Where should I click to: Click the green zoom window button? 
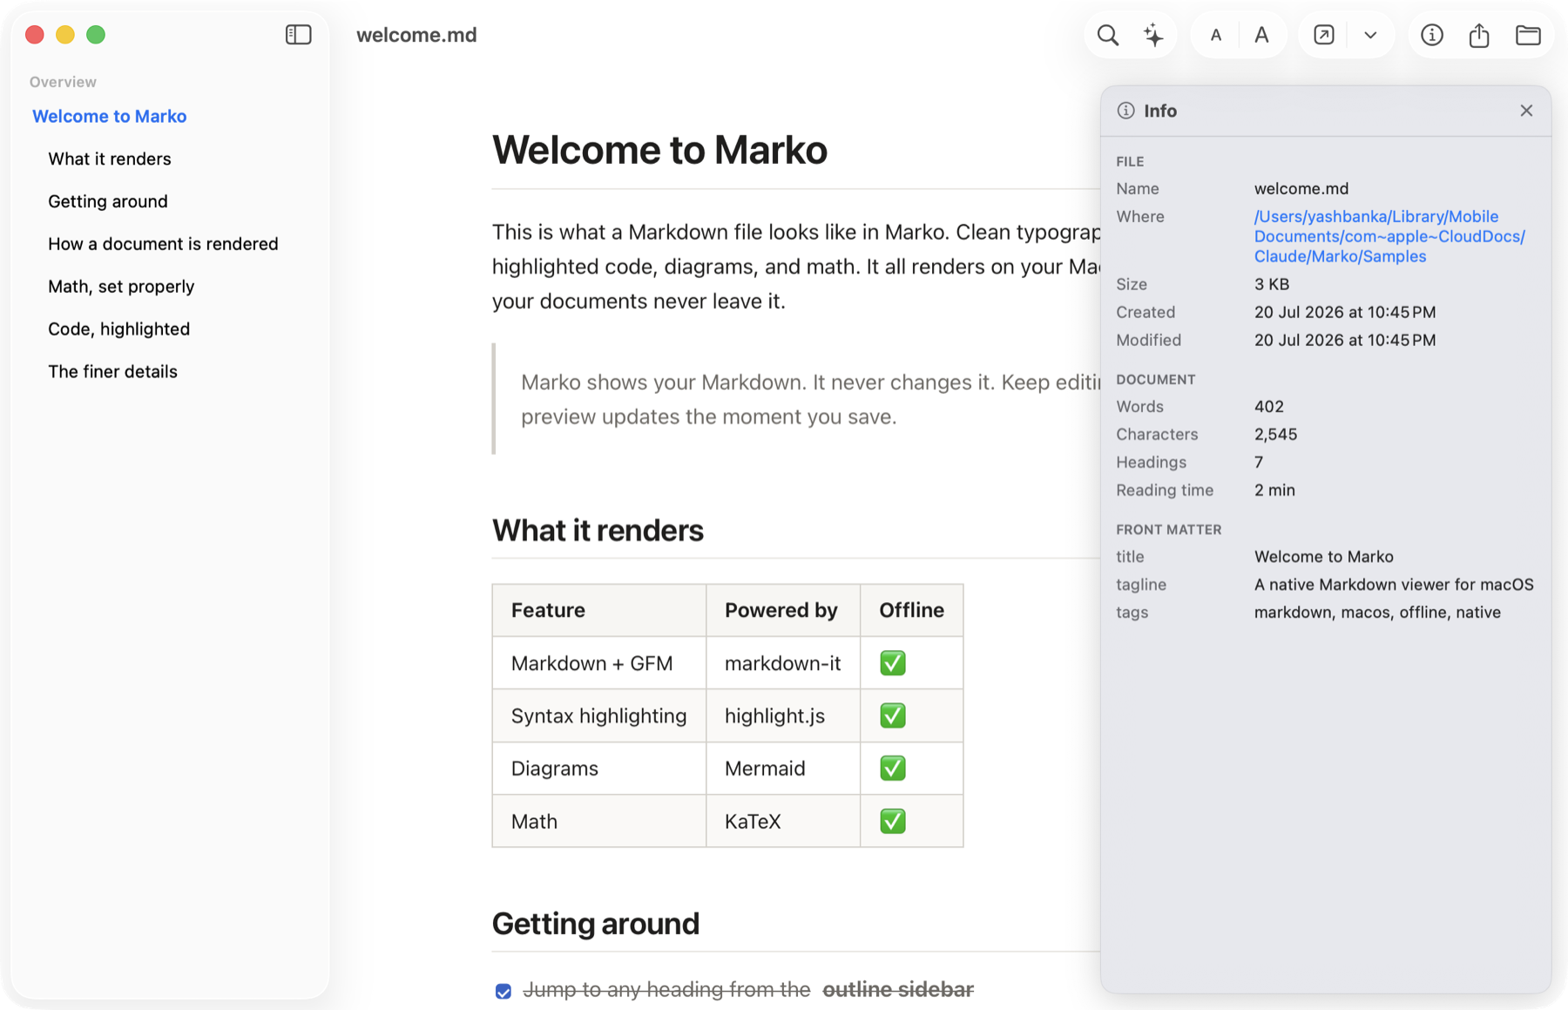(96, 35)
